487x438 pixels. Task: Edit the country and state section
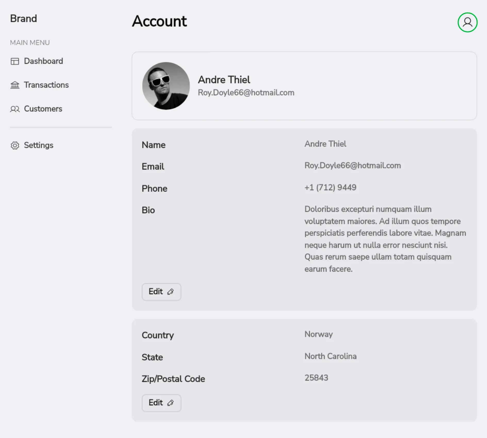(161, 403)
